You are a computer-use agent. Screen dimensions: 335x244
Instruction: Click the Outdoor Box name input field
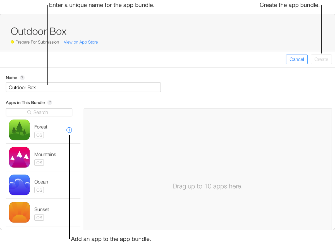(83, 87)
